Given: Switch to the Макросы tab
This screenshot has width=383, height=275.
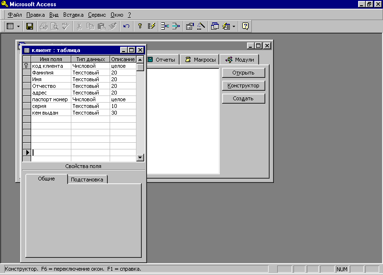Looking at the screenshot, I should (200, 60).
